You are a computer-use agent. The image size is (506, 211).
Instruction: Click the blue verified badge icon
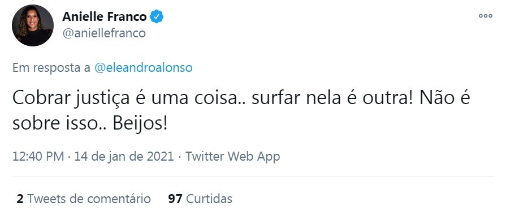[x=157, y=16]
